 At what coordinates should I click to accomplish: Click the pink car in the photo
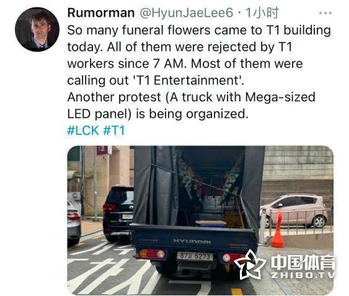(x=295, y=210)
